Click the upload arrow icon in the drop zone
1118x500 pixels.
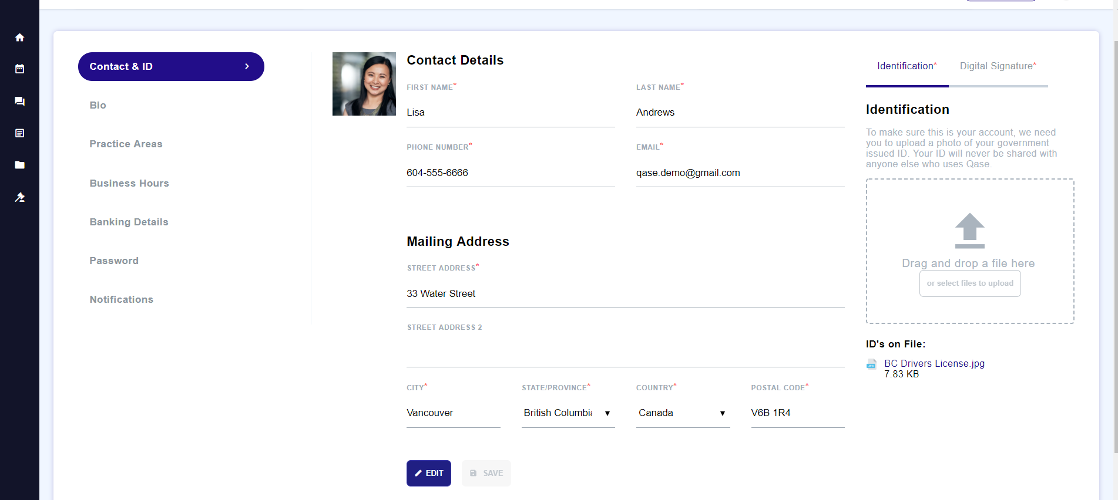point(969,231)
